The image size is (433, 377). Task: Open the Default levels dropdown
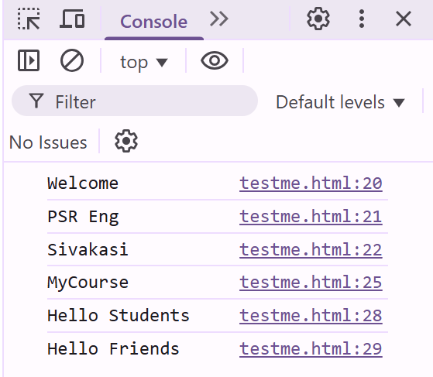341,102
